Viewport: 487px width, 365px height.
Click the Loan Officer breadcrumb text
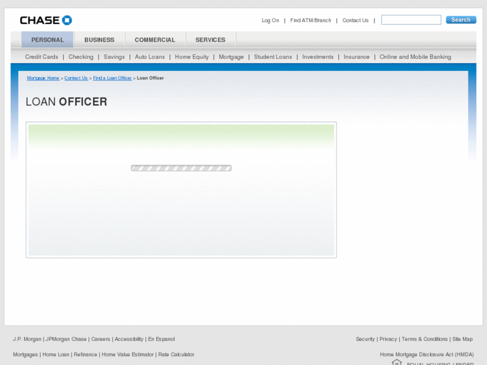tap(150, 78)
